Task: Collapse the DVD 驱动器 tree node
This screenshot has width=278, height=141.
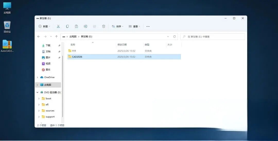Action: pyautogui.click(x=37, y=92)
